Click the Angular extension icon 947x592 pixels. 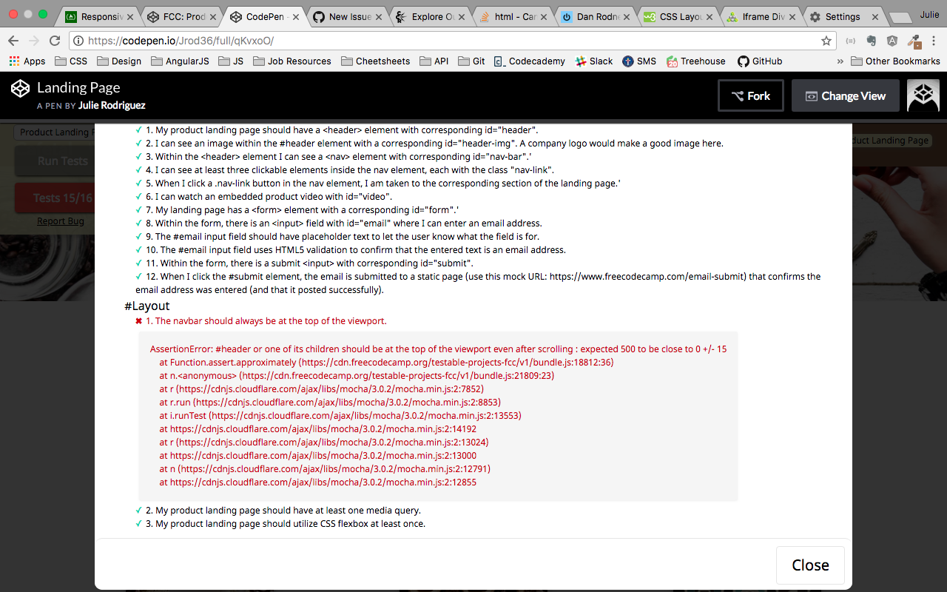click(x=892, y=41)
